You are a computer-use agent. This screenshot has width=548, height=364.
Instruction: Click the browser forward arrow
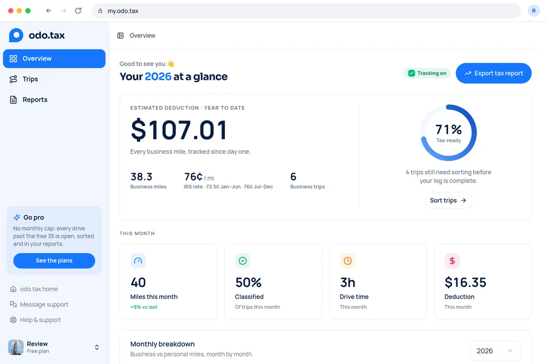tap(63, 11)
